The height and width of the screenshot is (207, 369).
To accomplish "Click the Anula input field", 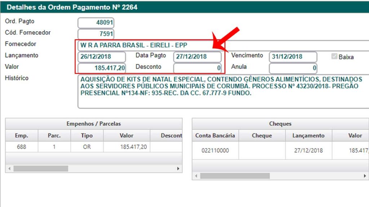I will (293, 68).
